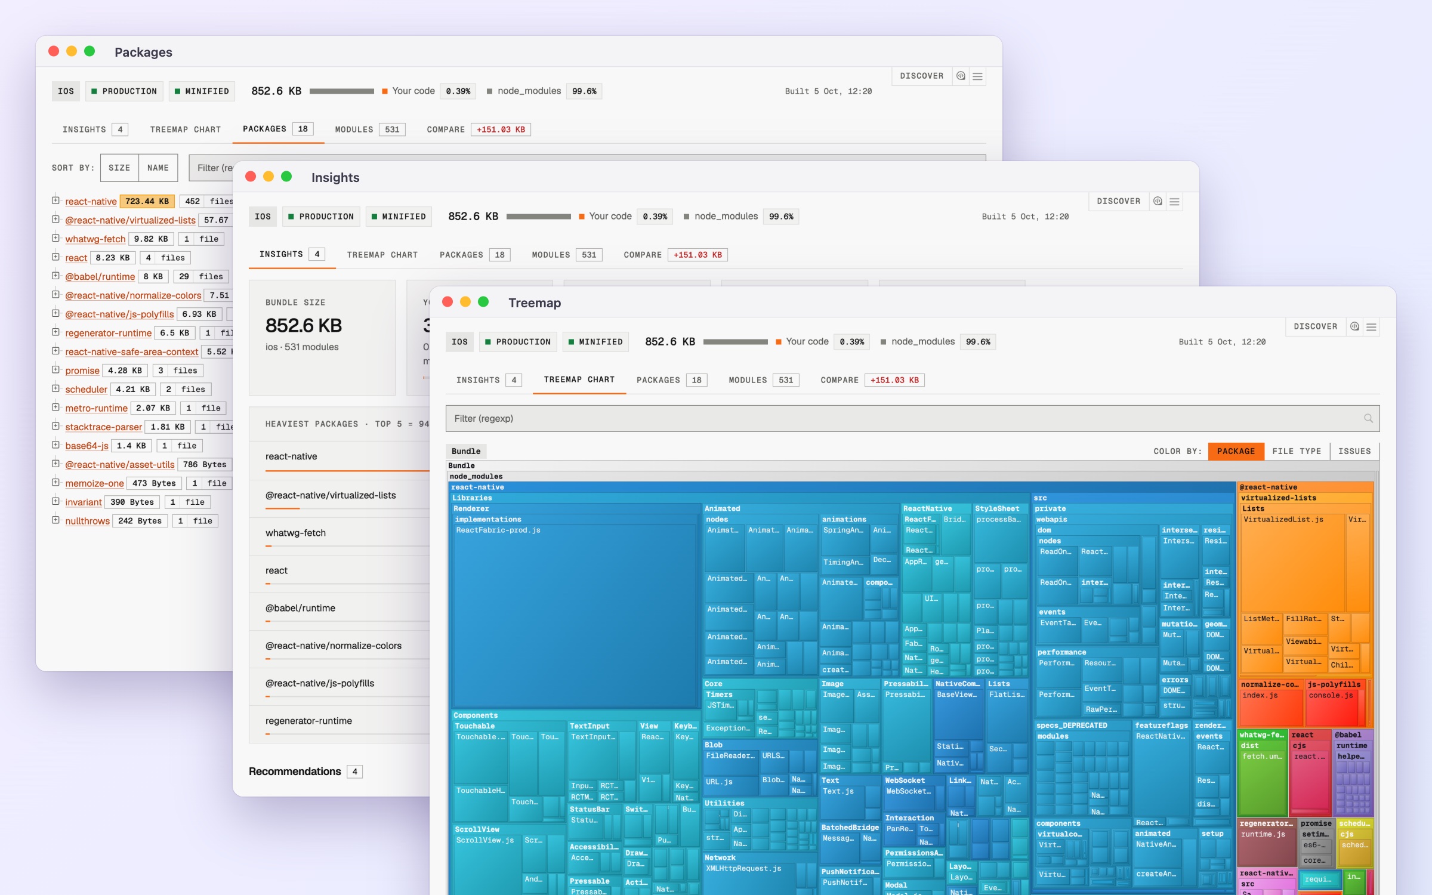Click the code badge icon in Packages window
1432x895 pixels.
[961, 76]
